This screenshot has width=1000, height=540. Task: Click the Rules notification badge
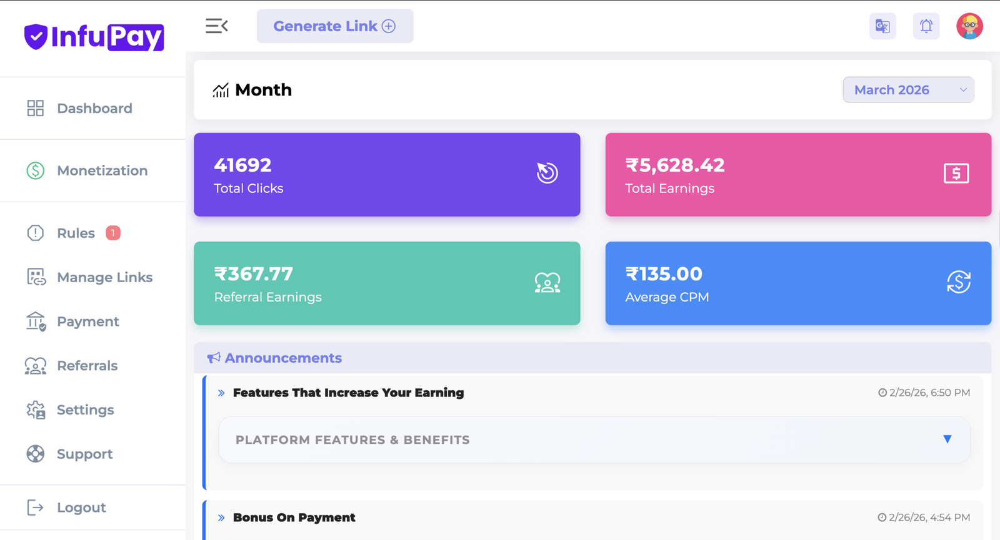(113, 233)
